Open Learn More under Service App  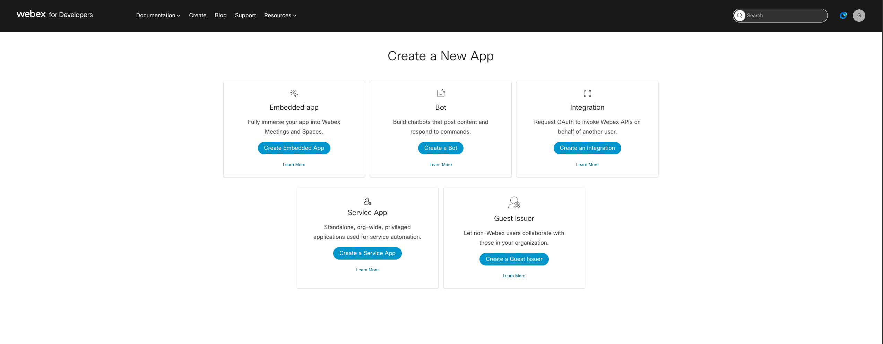coord(367,270)
